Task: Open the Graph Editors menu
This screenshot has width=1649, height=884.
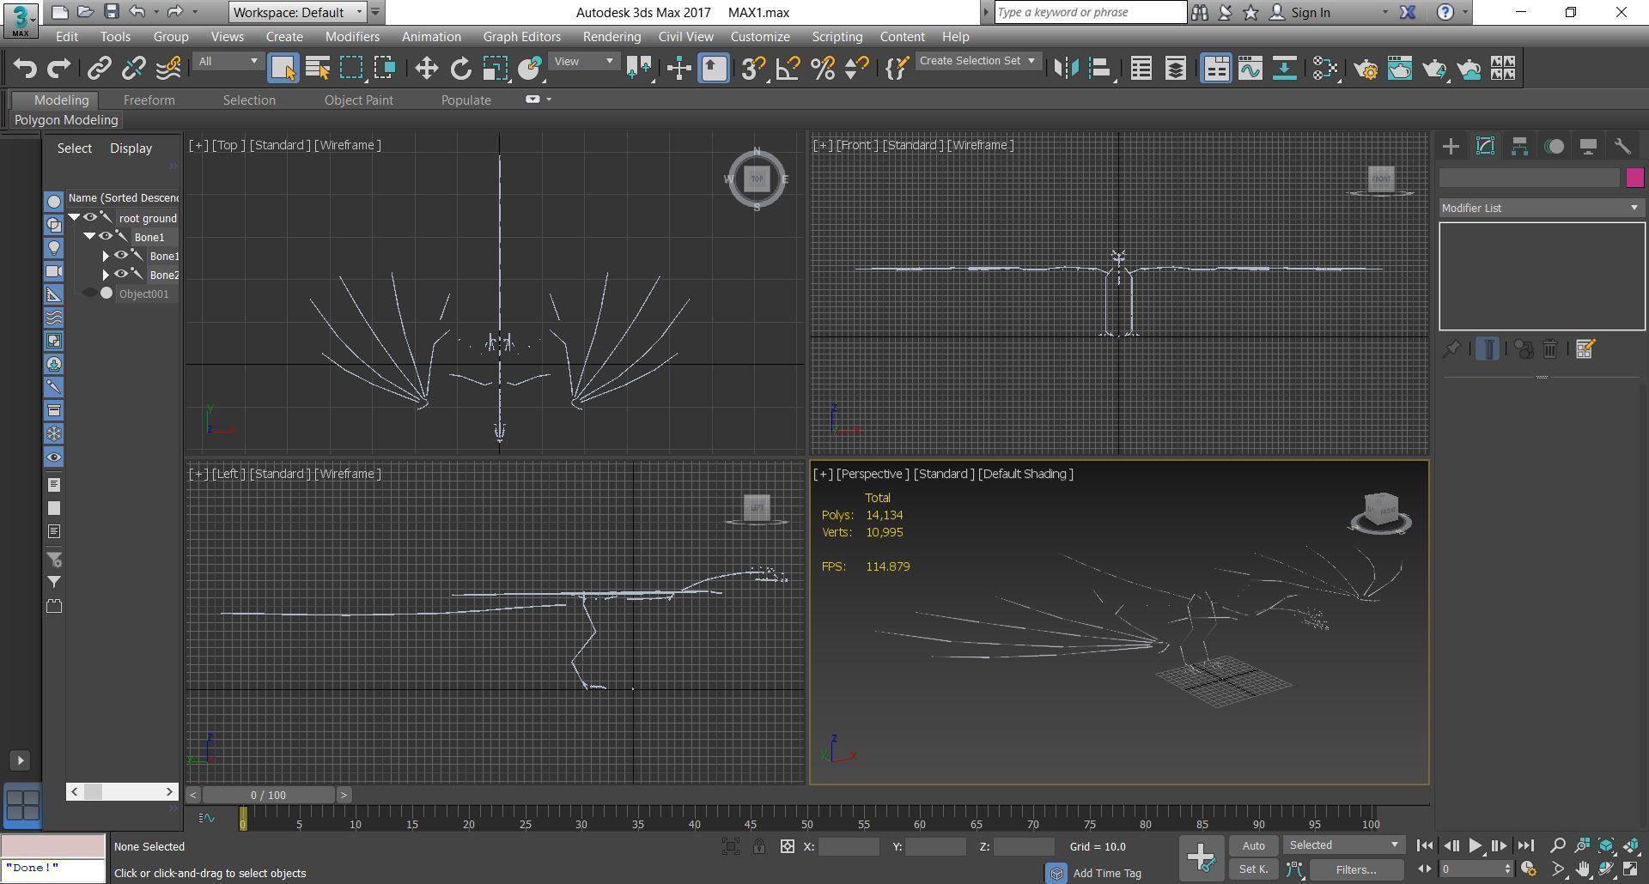Action: (x=521, y=37)
